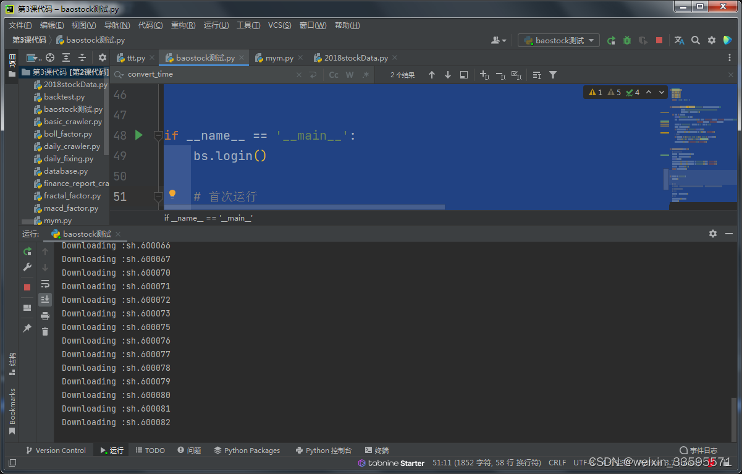Image resolution: width=742 pixels, height=474 pixels.
Task: Go to next search occurrence
Action: [x=448, y=75]
